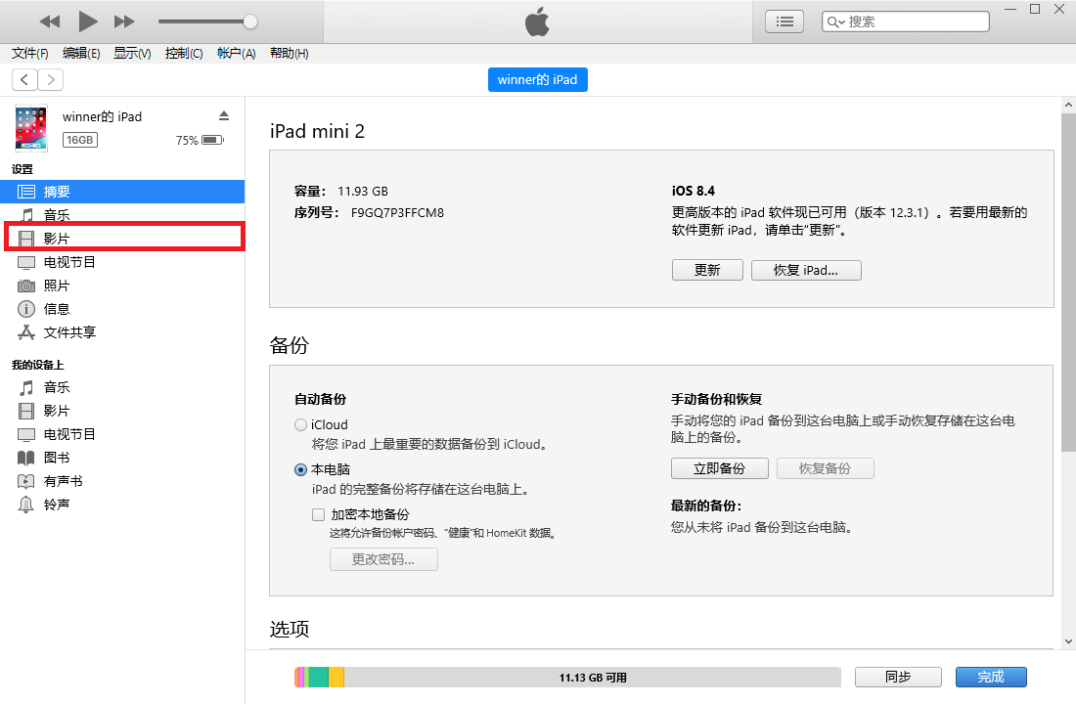The image size is (1076, 704).
Task: Select 摘要 in the settings sidebar
Action: point(122,192)
